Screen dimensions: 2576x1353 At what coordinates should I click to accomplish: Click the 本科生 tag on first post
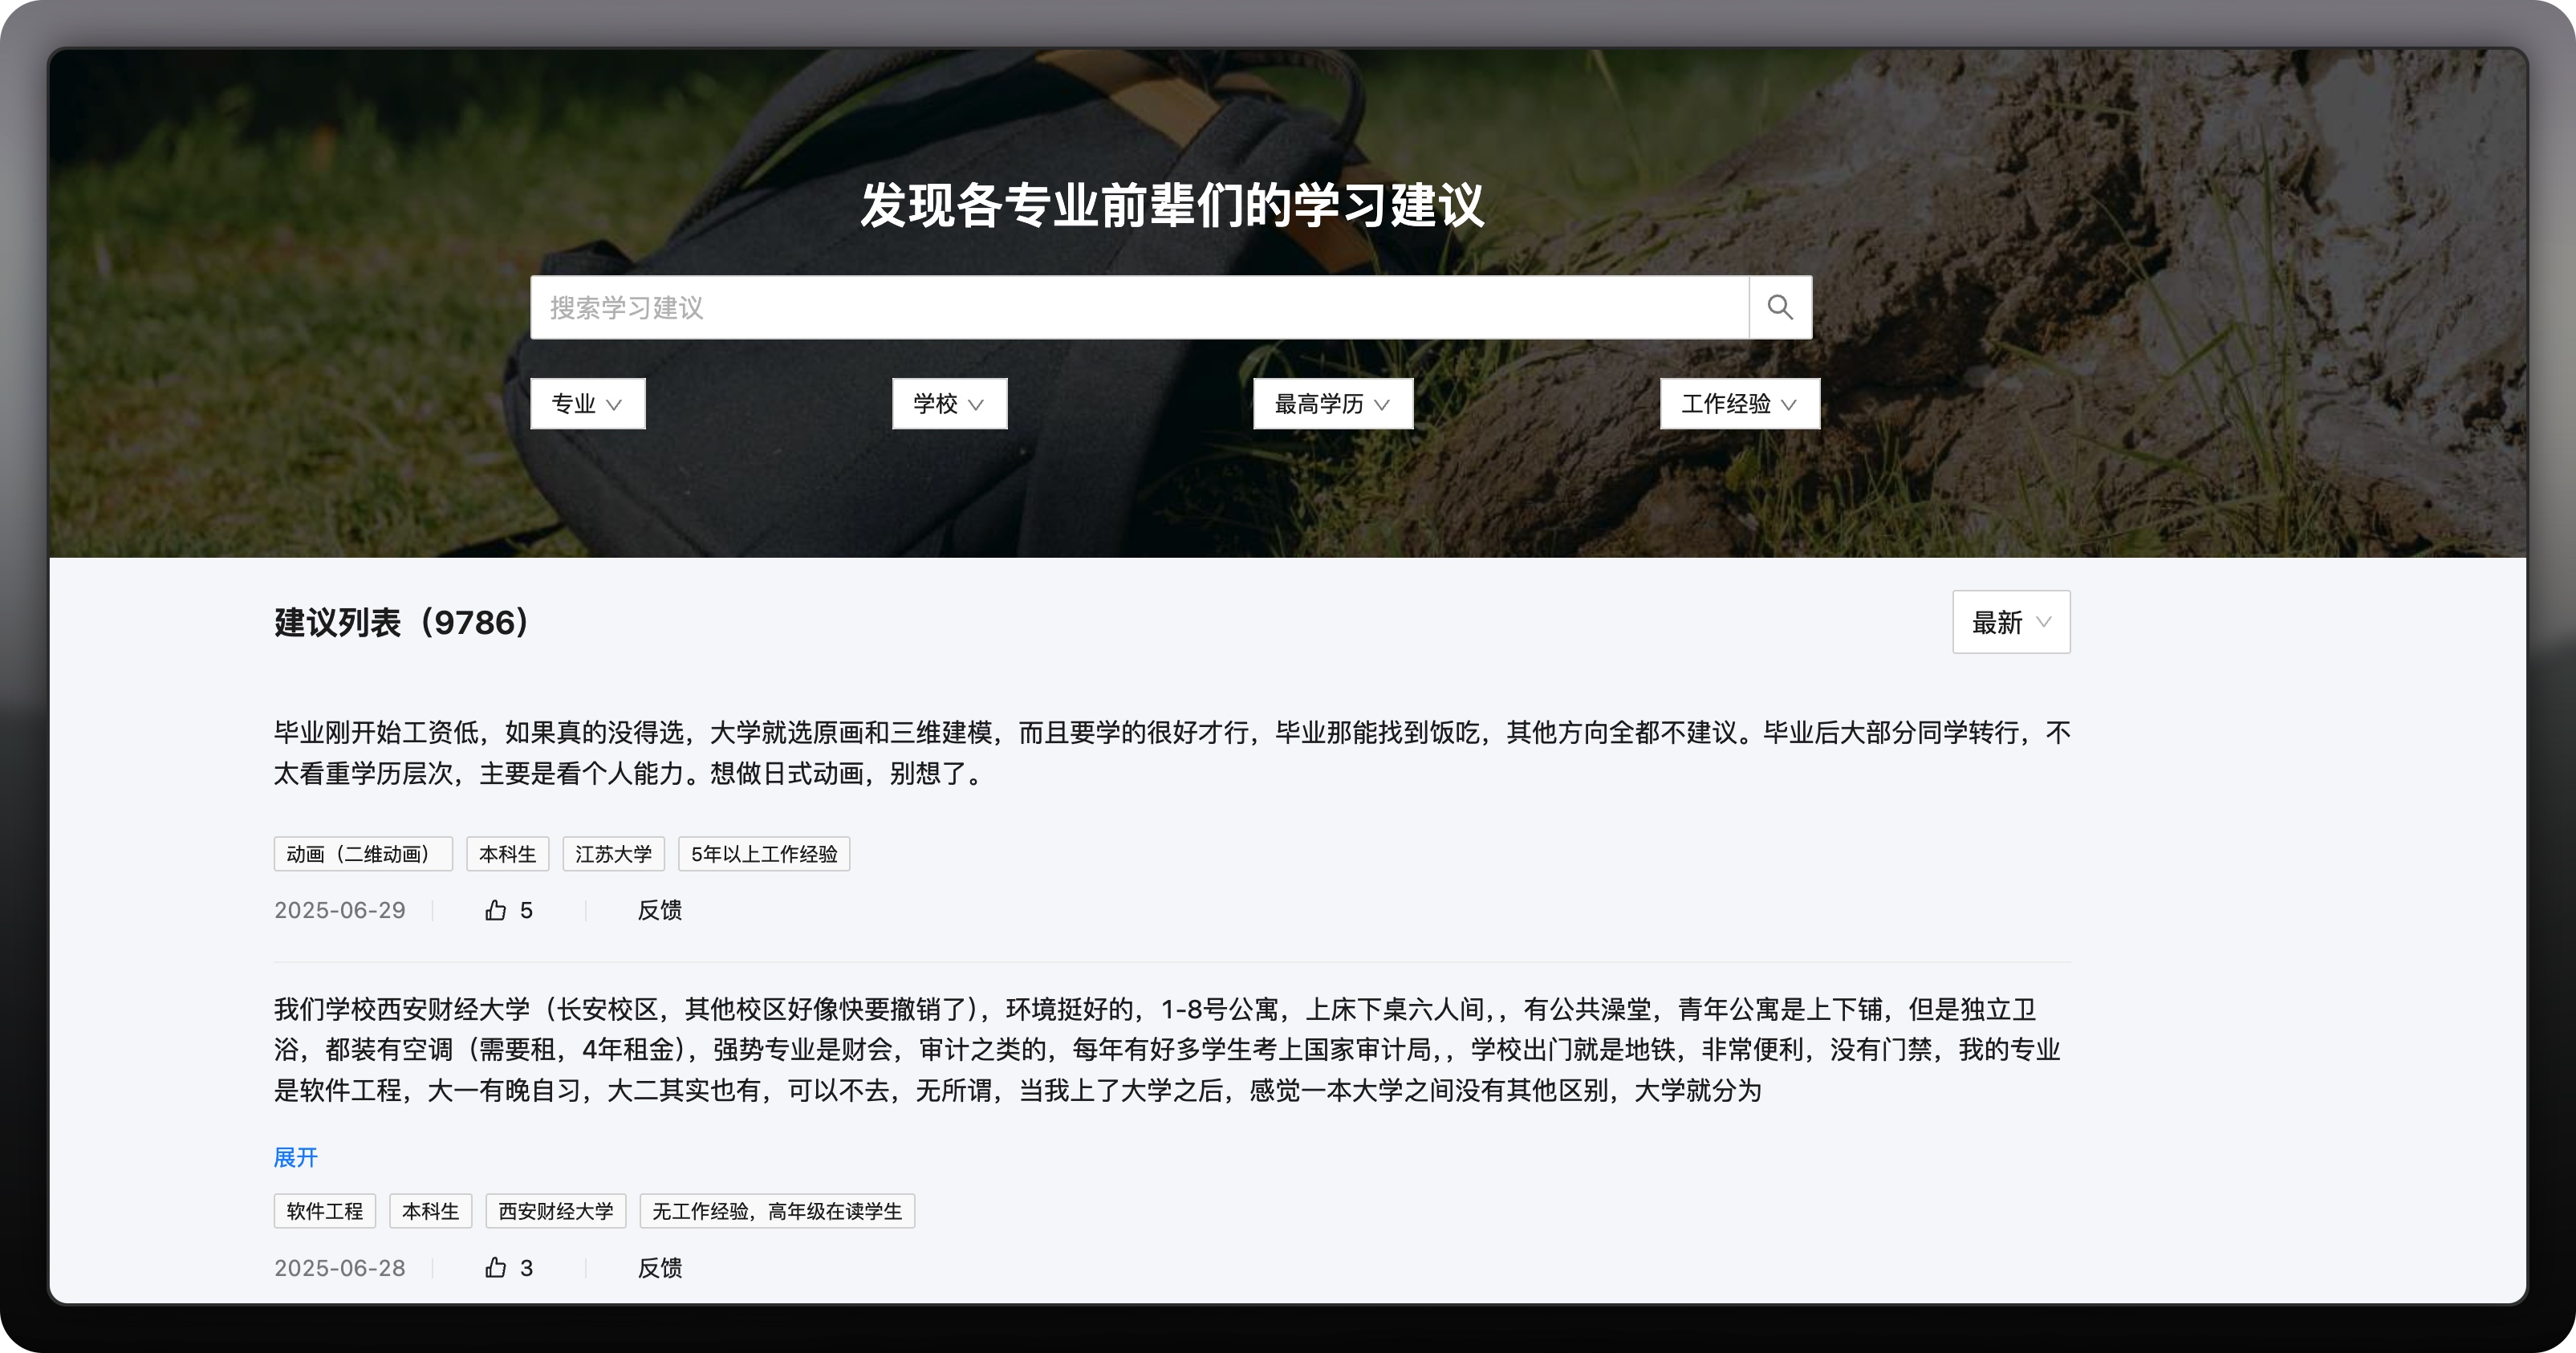point(507,854)
